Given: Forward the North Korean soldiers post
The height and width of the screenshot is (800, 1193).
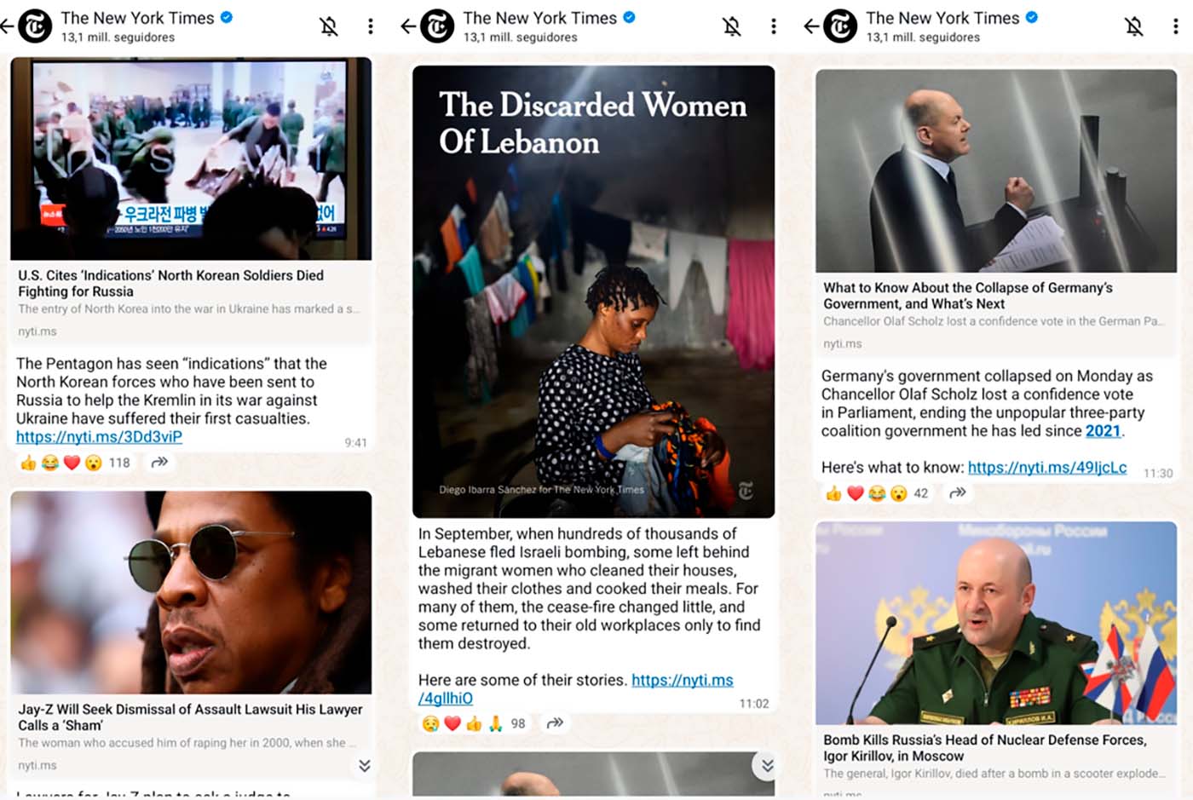Looking at the screenshot, I should (159, 463).
